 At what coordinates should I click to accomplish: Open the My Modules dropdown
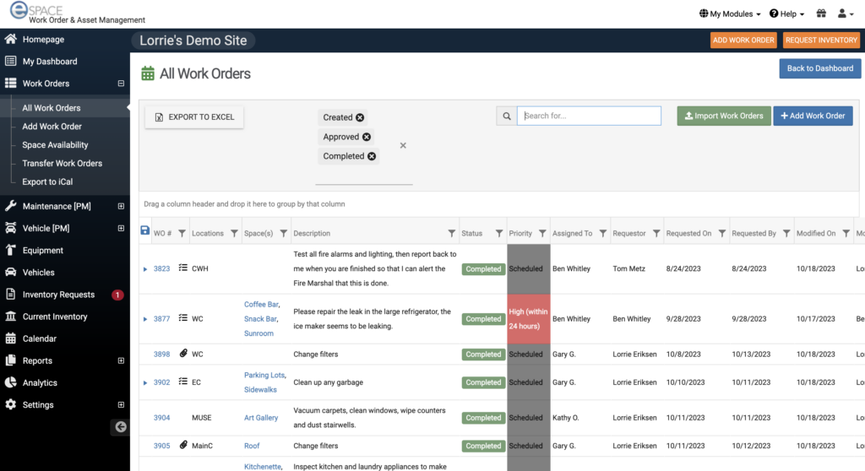click(730, 14)
